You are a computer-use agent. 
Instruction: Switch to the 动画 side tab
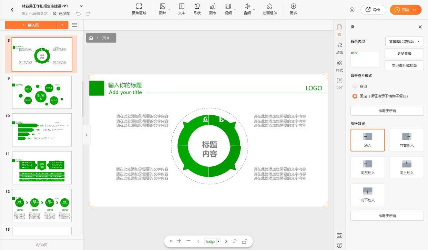click(339, 48)
